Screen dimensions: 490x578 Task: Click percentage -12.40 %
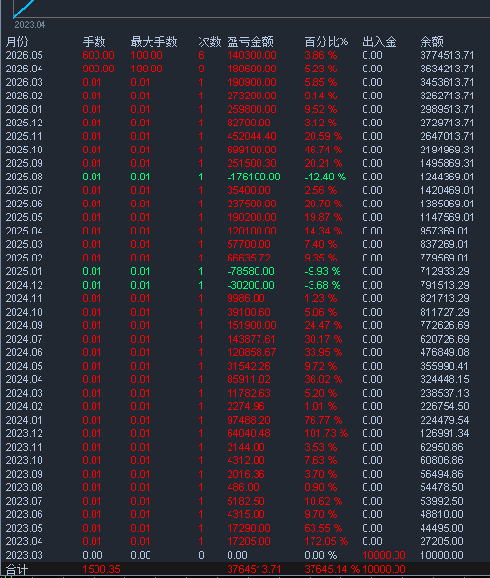coord(325,177)
